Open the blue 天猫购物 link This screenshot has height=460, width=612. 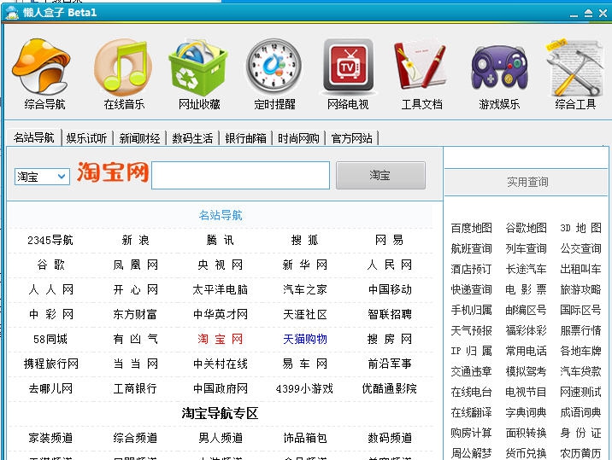pos(305,339)
